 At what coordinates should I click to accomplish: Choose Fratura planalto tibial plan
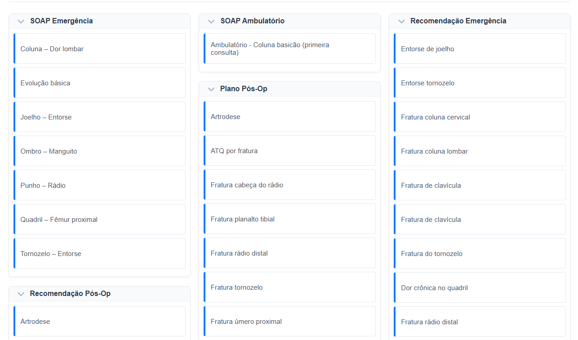point(289,219)
